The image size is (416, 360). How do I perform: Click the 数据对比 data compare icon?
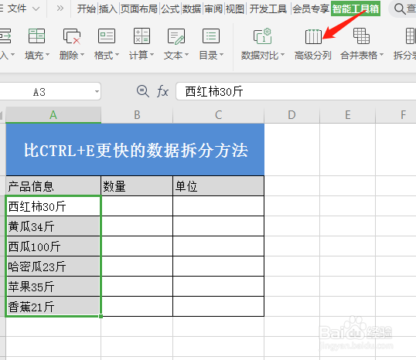tap(262, 36)
